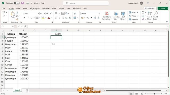This screenshot has width=170, height=95.
Task: Click in the Search box
Action: tap(86, 3)
